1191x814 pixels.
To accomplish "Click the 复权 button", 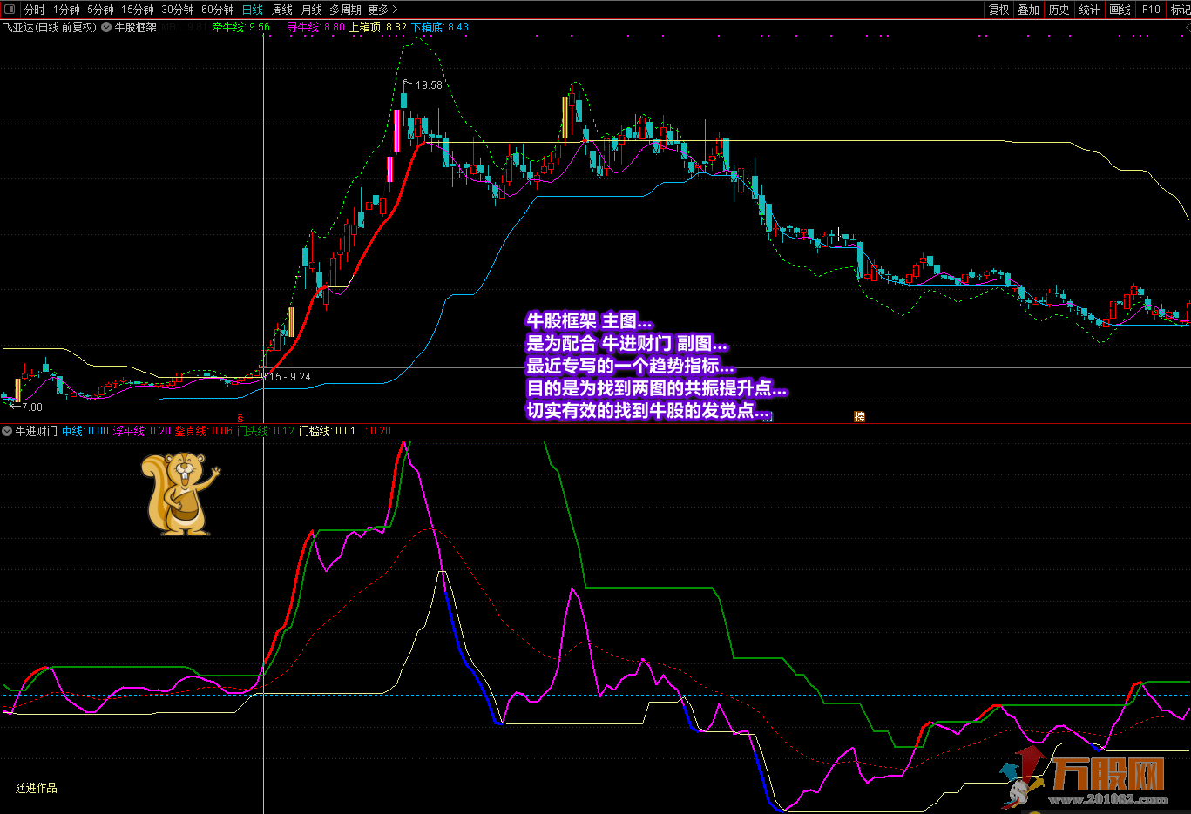I will tap(998, 10).
